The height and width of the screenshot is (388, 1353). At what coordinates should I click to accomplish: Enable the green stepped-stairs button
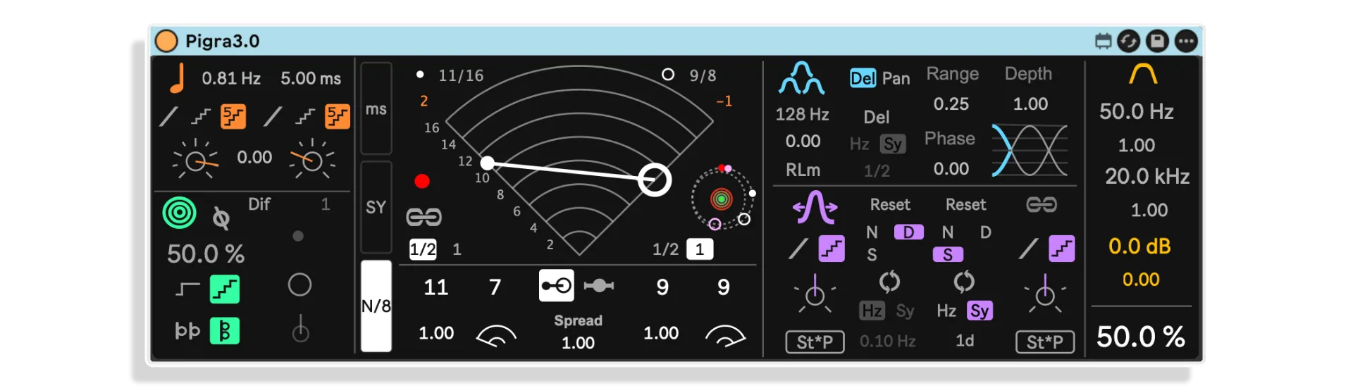tap(225, 289)
